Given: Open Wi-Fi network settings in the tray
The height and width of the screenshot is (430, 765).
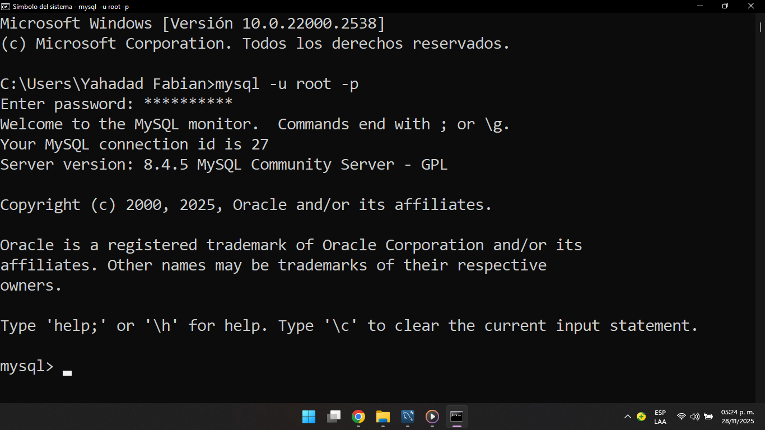Looking at the screenshot, I should point(682,417).
